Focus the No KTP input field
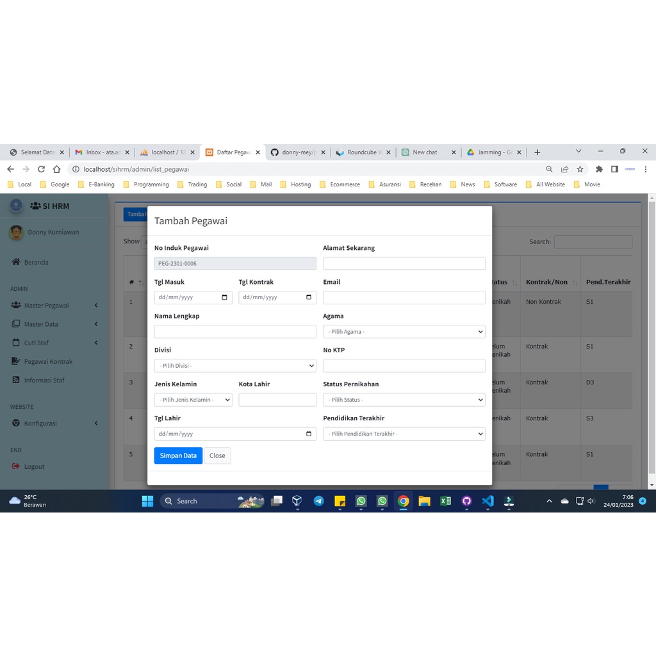Screen dimensions: 656x656 pyautogui.click(x=404, y=366)
